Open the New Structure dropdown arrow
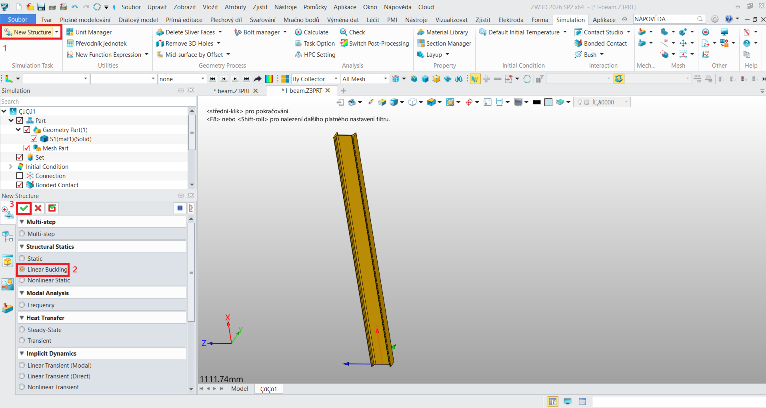This screenshot has height=408, width=766. pos(56,32)
